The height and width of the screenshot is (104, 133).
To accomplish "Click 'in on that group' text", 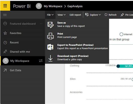I will pyautogui.click(x=119, y=40).
